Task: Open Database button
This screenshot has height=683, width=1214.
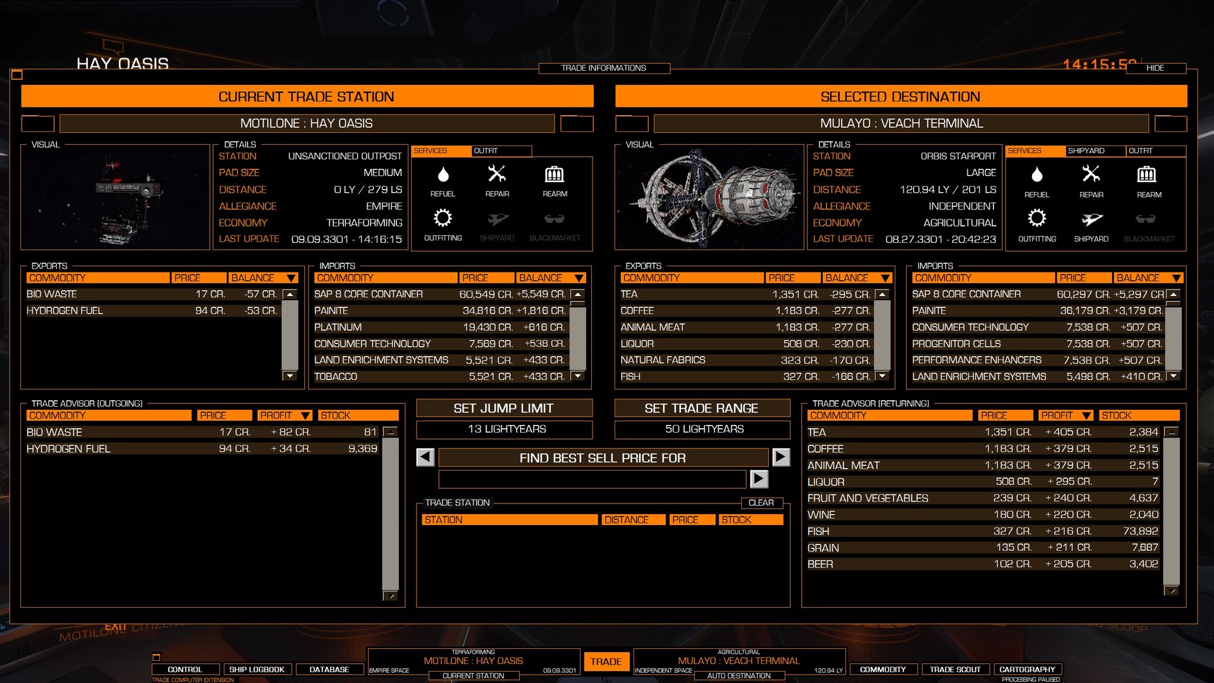Action: tap(329, 669)
